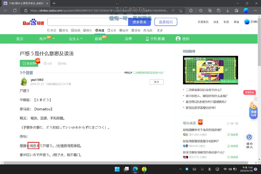Viewport: 261px width, 174px height.
Task: Open downloads icon in toolbar
Action: point(228,10)
